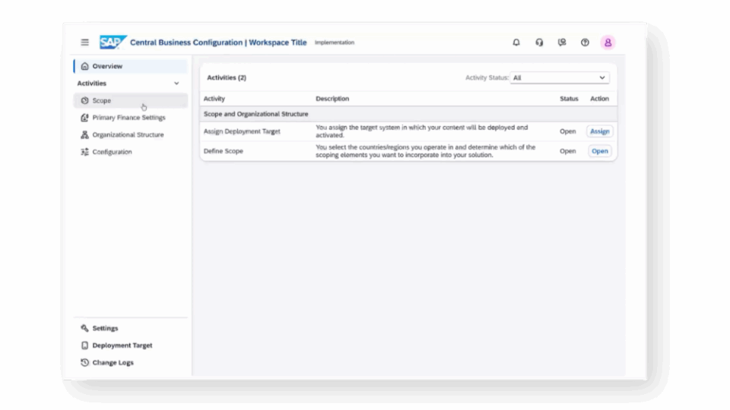Click the Change Logs history icon
The height and width of the screenshot is (410, 730).
coord(85,363)
